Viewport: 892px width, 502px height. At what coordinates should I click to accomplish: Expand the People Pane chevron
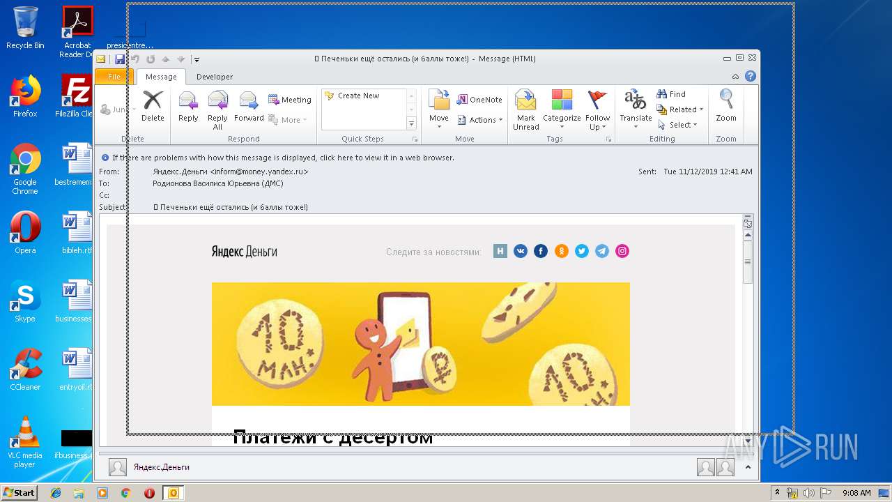(748, 467)
